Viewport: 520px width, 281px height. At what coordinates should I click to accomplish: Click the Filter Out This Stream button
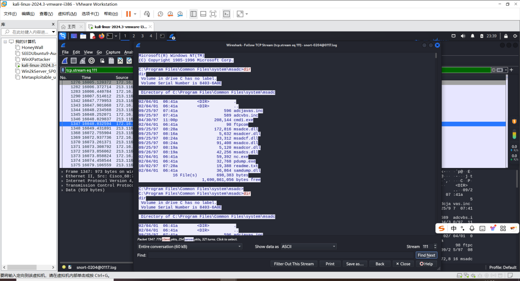[293, 264]
